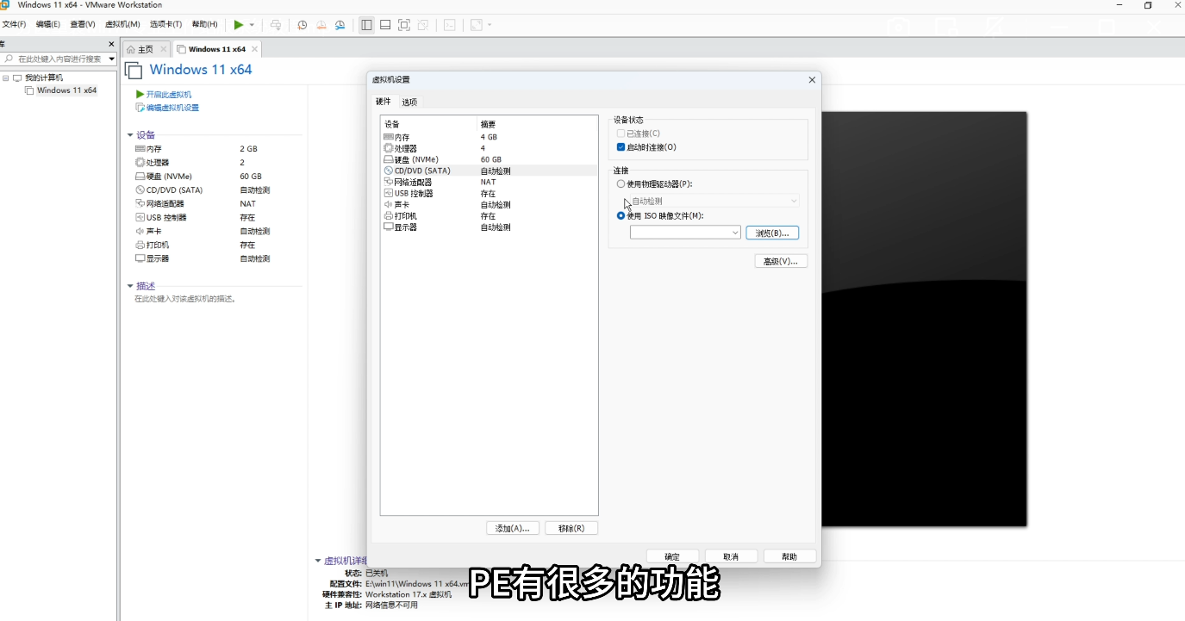Open the library search filter dropdown arrow
The height and width of the screenshot is (621, 1185).
(x=111, y=59)
